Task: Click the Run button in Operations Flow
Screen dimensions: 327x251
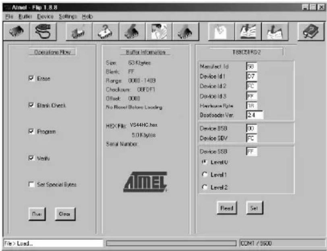Action: tap(37, 214)
